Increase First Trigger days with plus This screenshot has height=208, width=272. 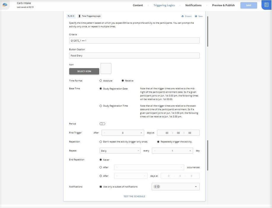[x=141, y=133]
